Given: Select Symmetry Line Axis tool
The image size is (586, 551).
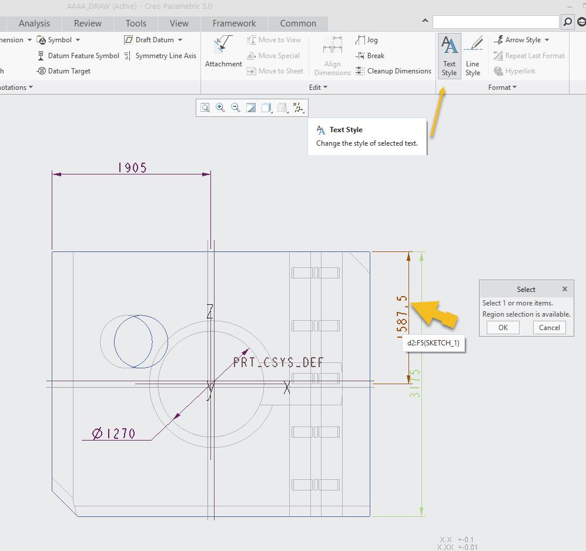Looking at the screenshot, I should click(x=160, y=56).
